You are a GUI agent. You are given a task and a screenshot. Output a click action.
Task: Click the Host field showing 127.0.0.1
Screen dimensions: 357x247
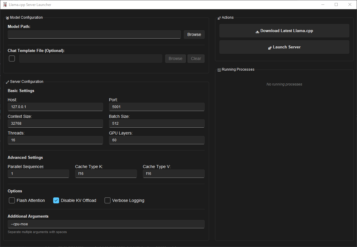coord(55,107)
